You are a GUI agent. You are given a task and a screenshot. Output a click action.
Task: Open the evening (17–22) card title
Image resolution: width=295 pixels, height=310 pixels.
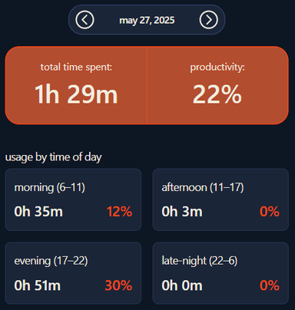click(51, 261)
